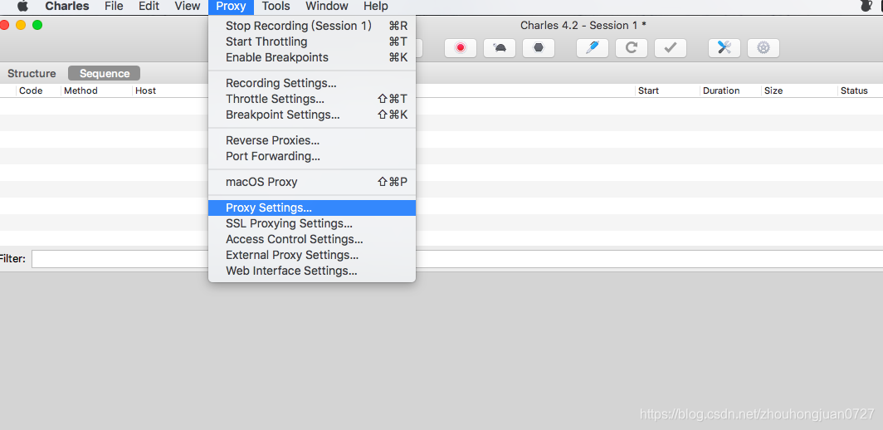Click the checkmark validate toolbar icon
Image resolution: width=883 pixels, height=430 pixels.
click(x=671, y=48)
